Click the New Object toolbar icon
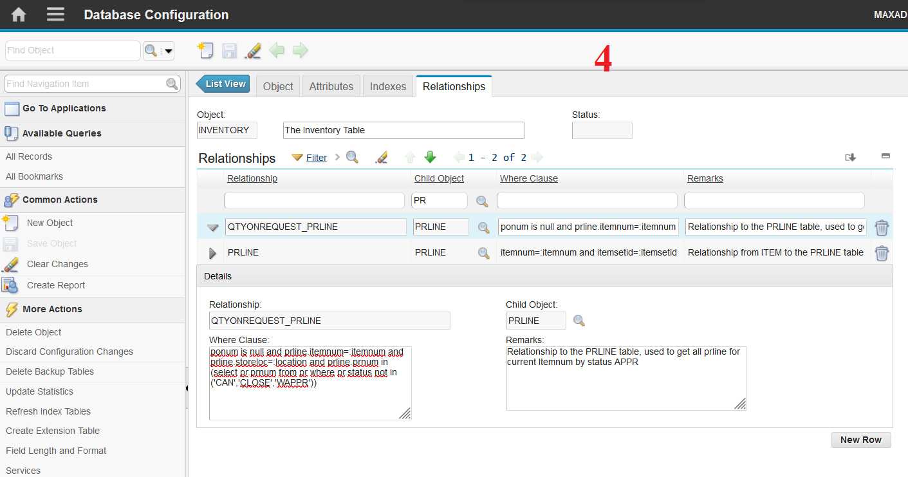Screen dimensions: 908x477 (205, 50)
